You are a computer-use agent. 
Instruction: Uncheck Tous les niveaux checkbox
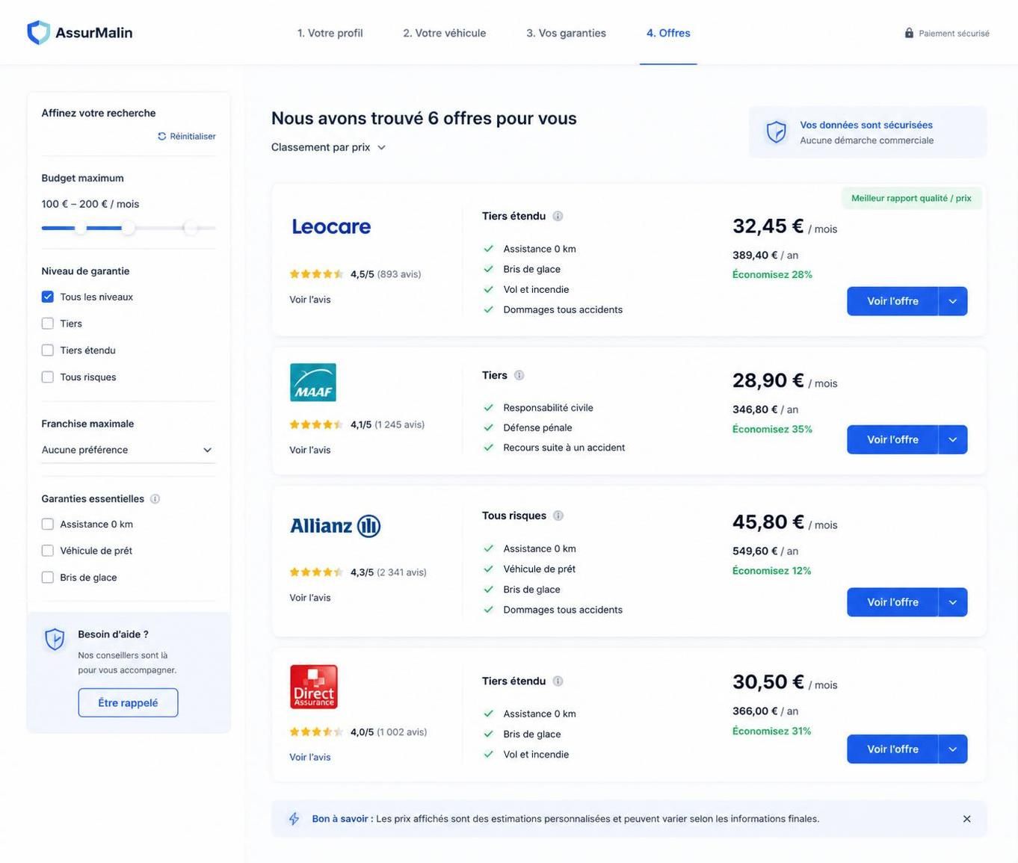coord(48,297)
